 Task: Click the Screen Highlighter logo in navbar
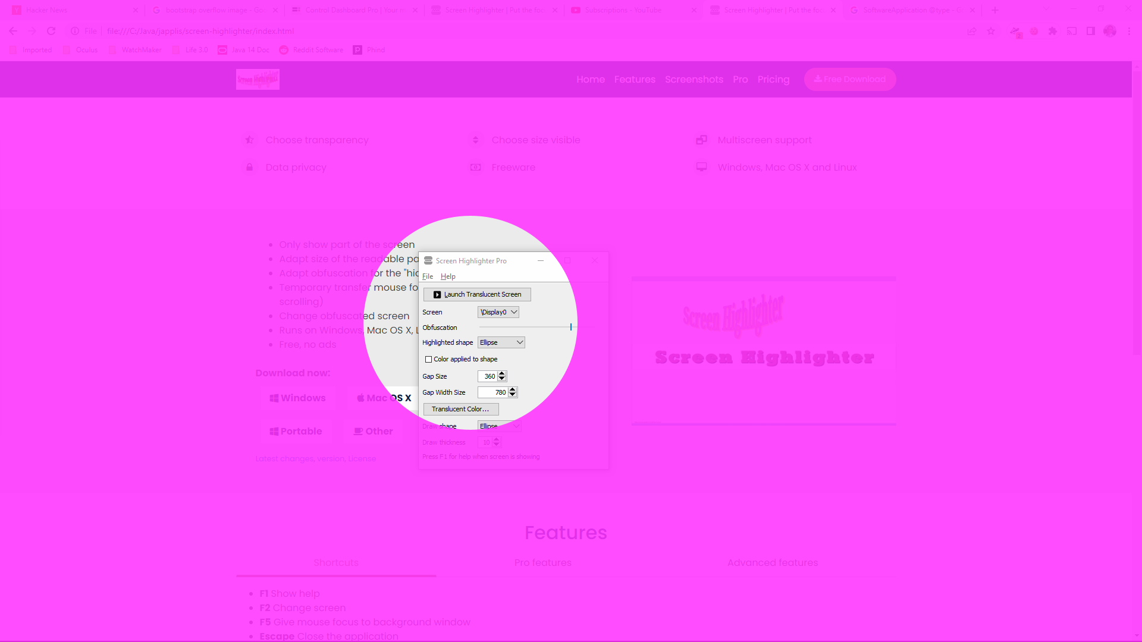pyautogui.click(x=258, y=79)
